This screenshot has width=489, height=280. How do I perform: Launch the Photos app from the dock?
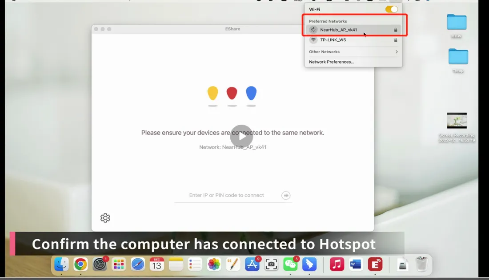click(x=214, y=264)
